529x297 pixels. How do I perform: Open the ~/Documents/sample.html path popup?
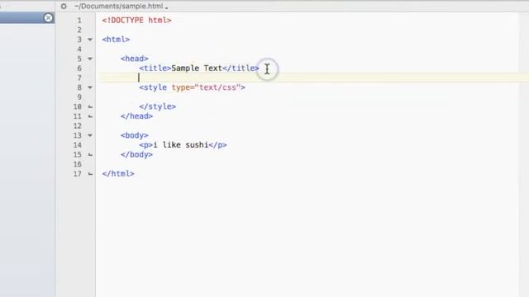pos(122,6)
